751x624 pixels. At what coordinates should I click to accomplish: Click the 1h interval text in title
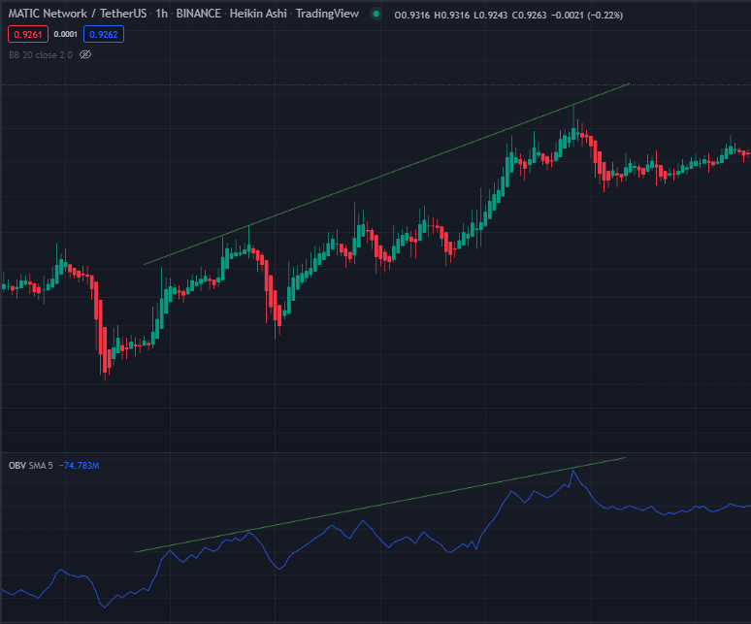[161, 14]
